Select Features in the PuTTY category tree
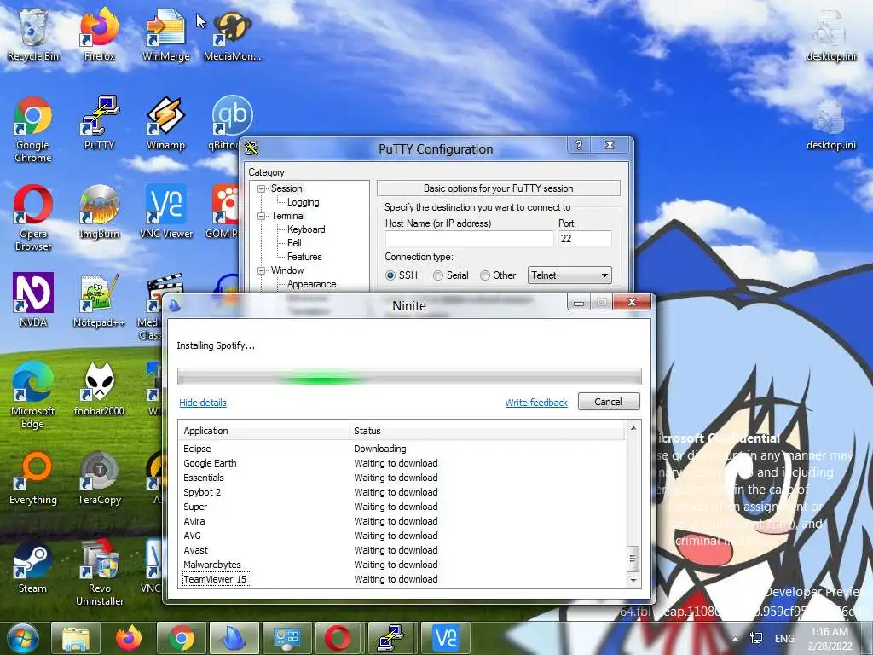 pyautogui.click(x=304, y=257)
